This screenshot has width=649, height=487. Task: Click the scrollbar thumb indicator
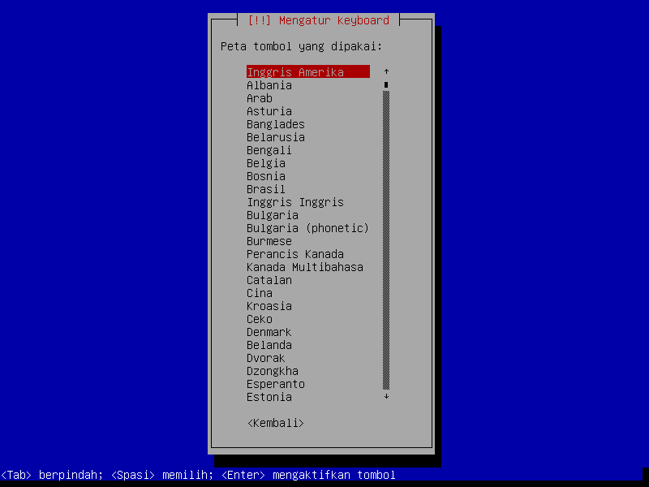(386, 84)
